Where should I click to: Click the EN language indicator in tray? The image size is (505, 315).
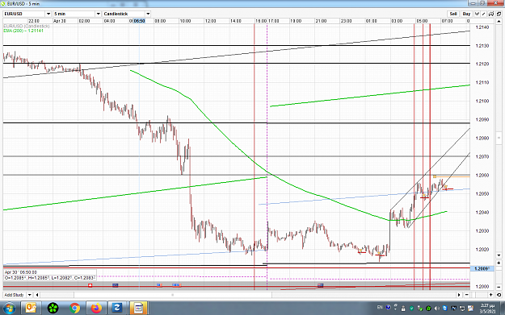(380, 308)
